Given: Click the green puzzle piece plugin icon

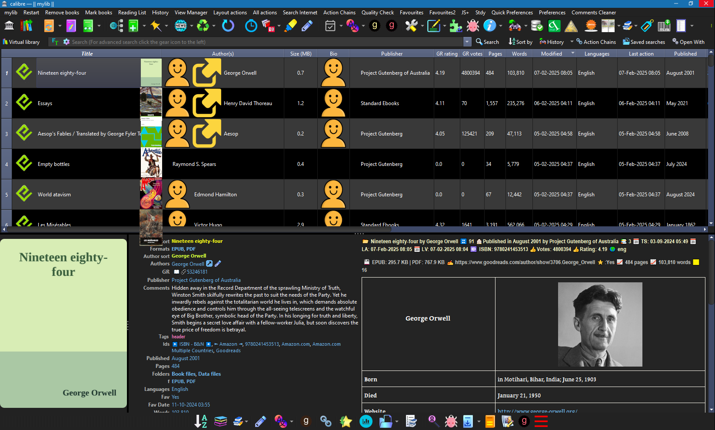Looking at the screenshot, I should click(x=456, y=26).
